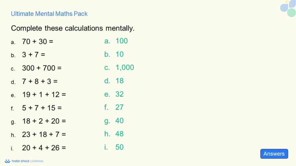This screenshot has height=166, width=296.
Task: Select the green answer 1,000
Action: coord(125,67)
